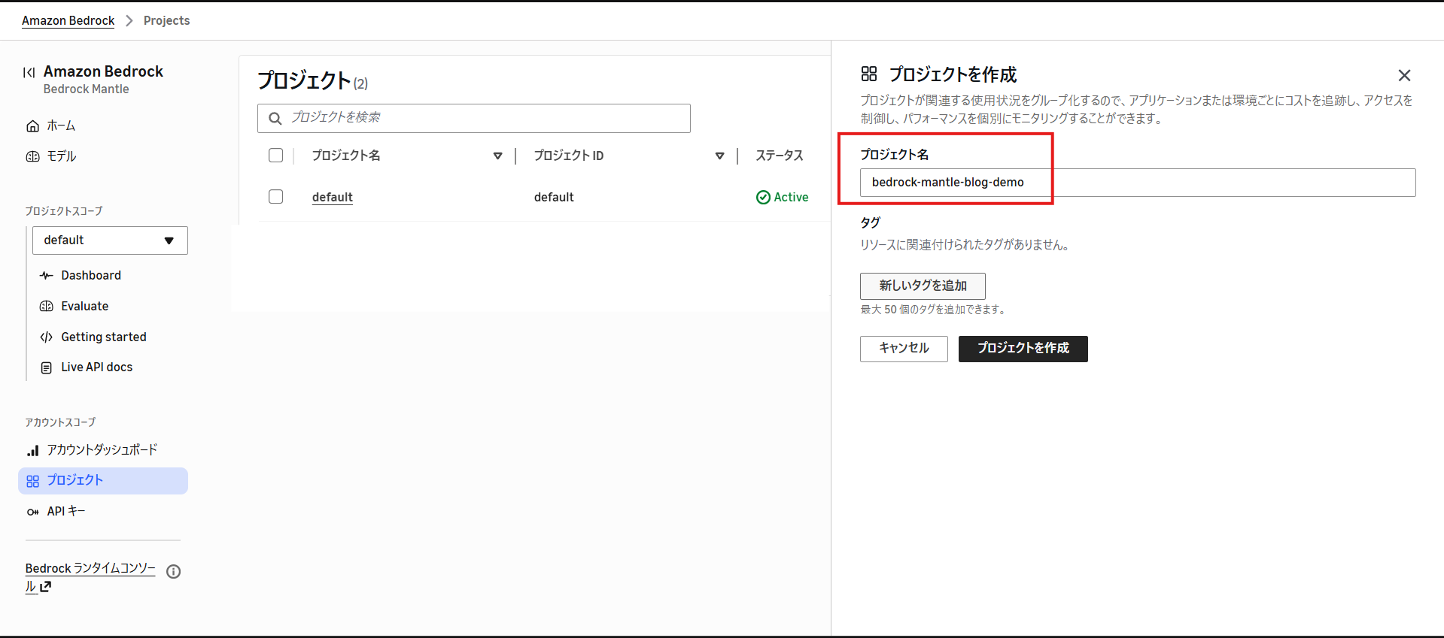Click the ステータス column header
Image resolution: width=1444 pixels, height=638 pixels.
(x=780, y=156)
